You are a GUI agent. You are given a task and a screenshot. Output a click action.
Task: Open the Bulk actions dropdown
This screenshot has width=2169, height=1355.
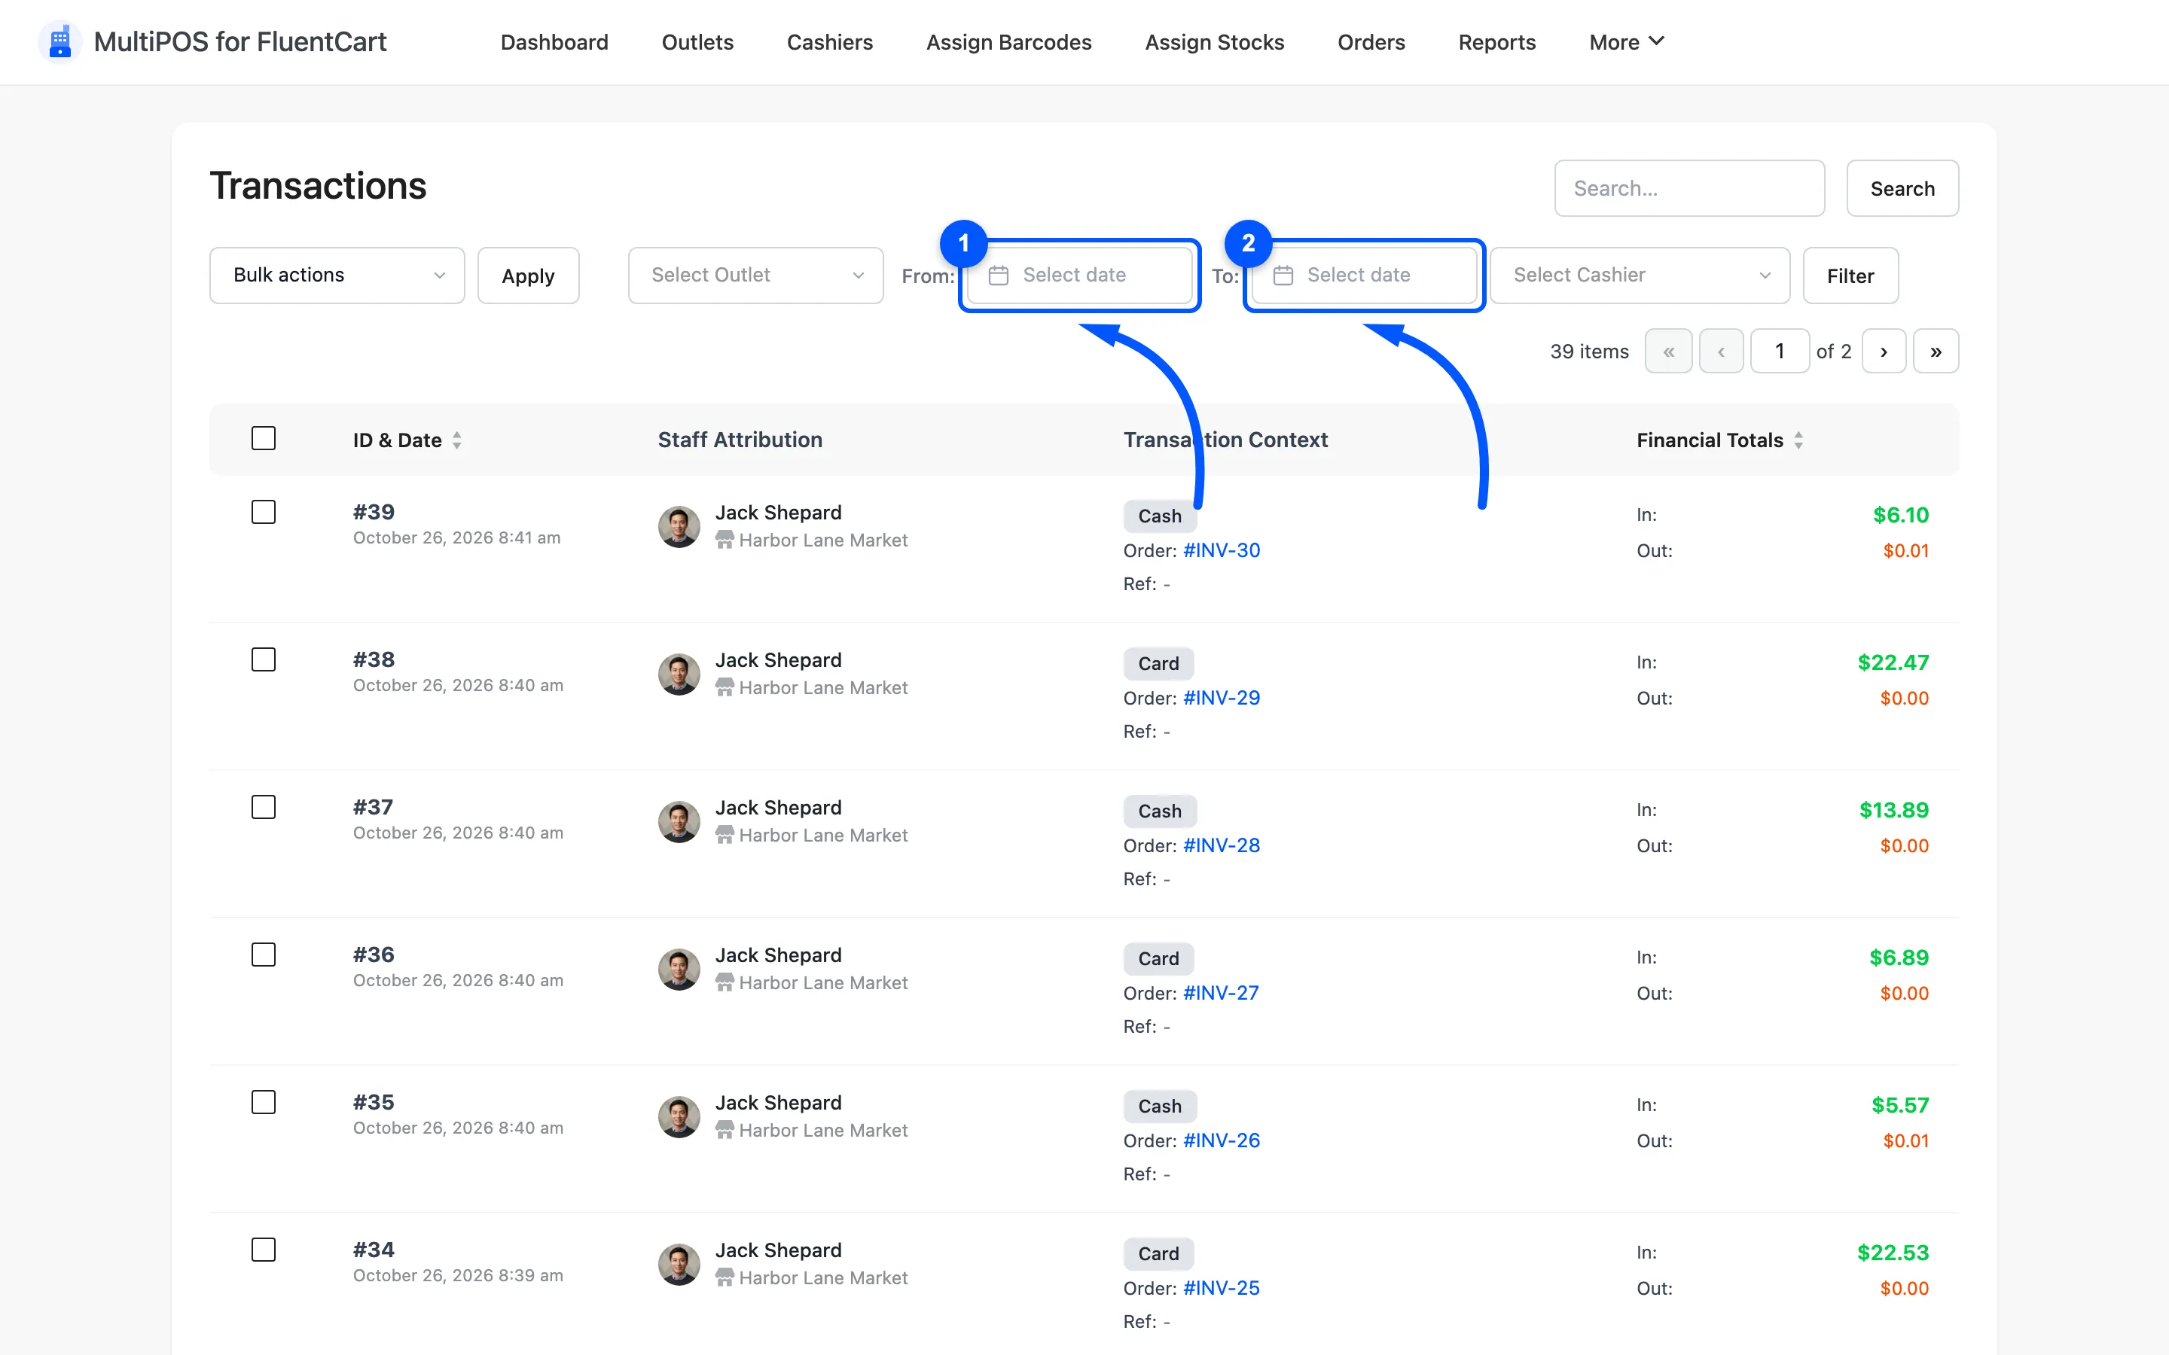[x=337, y=275]
